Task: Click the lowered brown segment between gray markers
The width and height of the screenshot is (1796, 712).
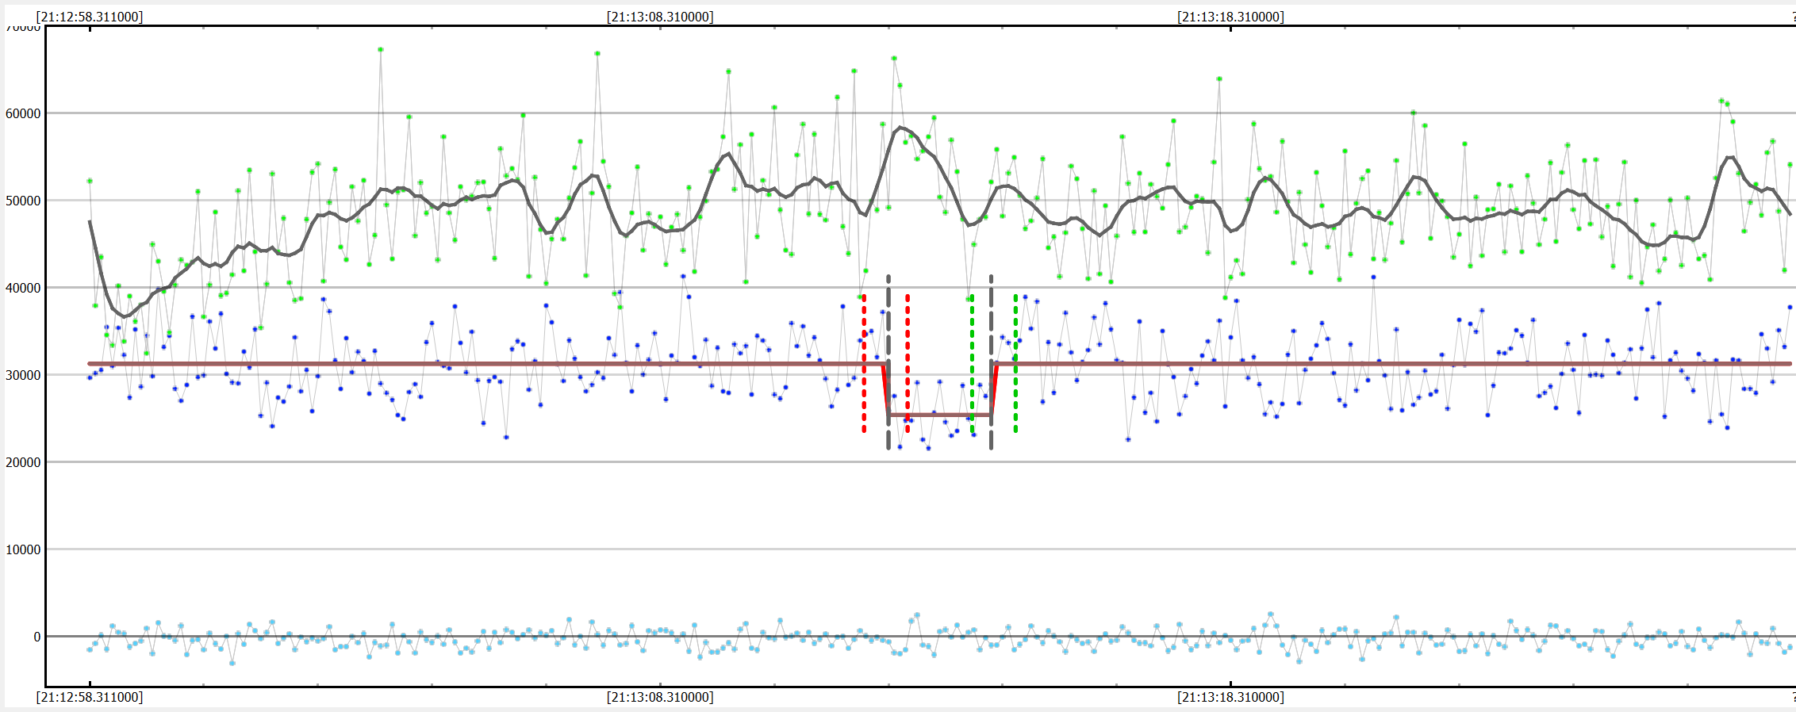Action: [x=940, y=415]
